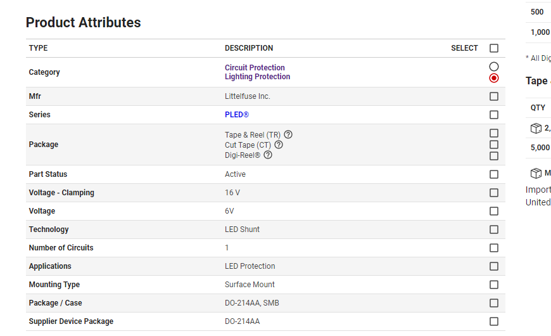Image resolution: width=551 pixels, height=336 pixels.
Task: Check the Part Status Active checkbox
Action: pyautogui.click(x=494, y=174)
